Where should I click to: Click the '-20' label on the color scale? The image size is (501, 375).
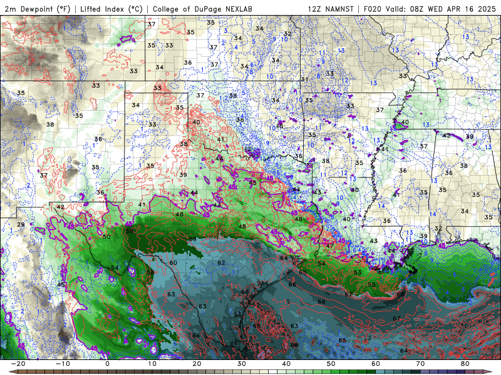tap(18, 364)
